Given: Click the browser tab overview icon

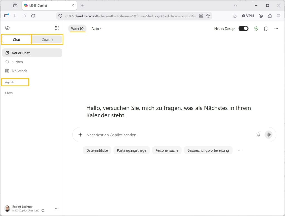Looking at the screenshot, I should pyautogui.click(x=15, y=6).
